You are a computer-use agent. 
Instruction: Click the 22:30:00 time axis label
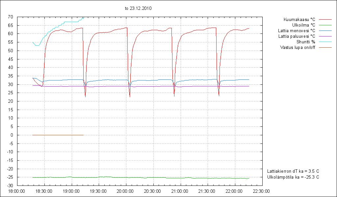tap(262, 191)
